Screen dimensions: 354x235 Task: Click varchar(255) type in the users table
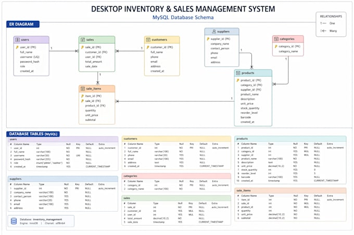click(43, 159)
